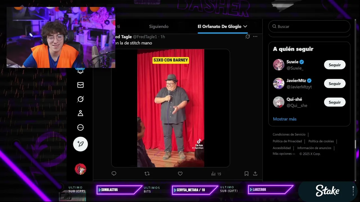Click the @FredTagle1 handle
360x202 pixels.
click(145, 37)
